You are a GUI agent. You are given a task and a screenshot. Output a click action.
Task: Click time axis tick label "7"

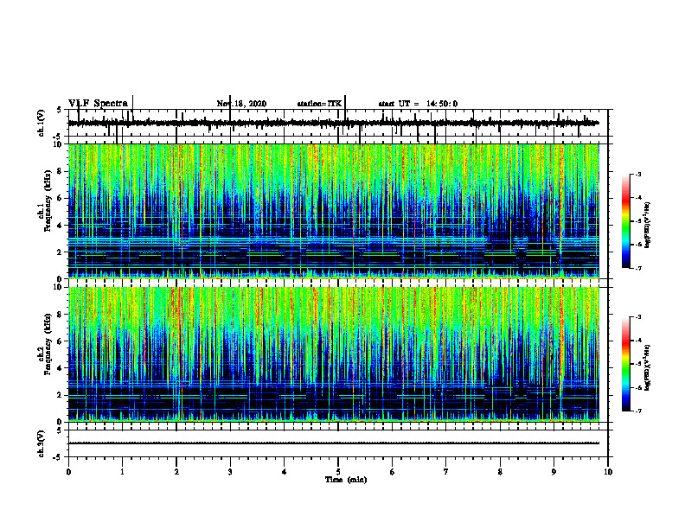pyautogui.click(x=446, y=472)
